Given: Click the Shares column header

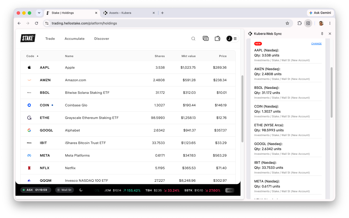Looking at the screenshot, I should [160, 56].
